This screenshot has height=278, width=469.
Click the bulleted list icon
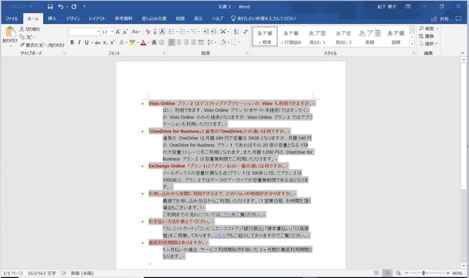pos(172,32)
